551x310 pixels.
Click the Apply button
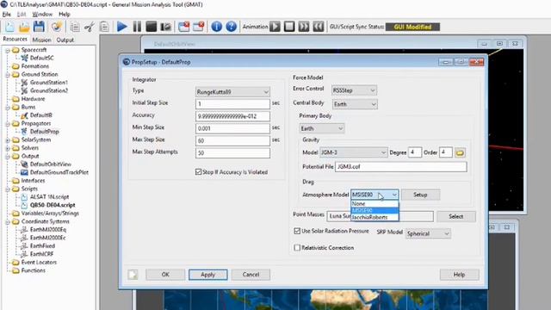(x=208, y=275)
